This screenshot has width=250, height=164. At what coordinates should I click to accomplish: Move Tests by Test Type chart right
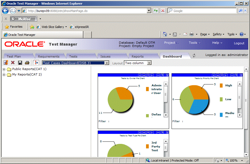[x=152, y=133]
